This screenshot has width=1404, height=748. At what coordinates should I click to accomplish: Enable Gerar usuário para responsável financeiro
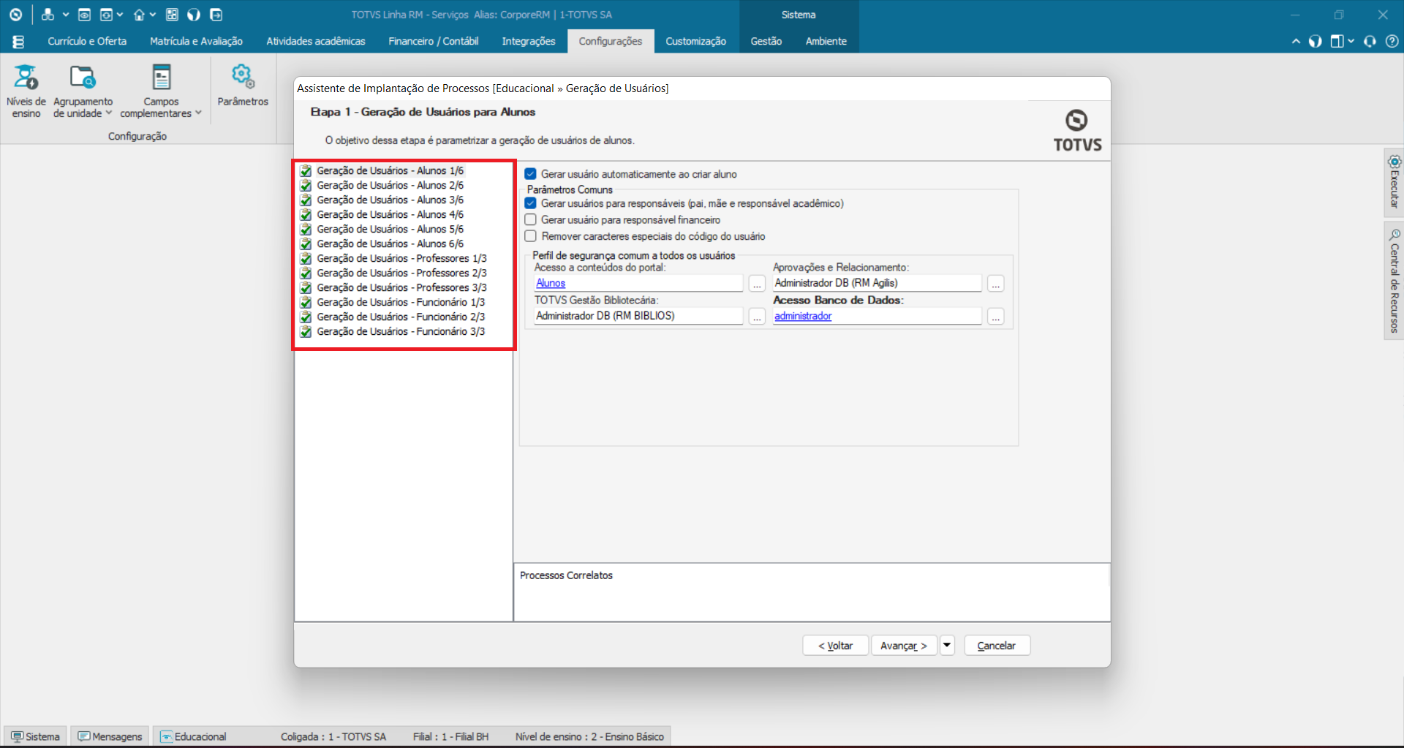point(531,219)
